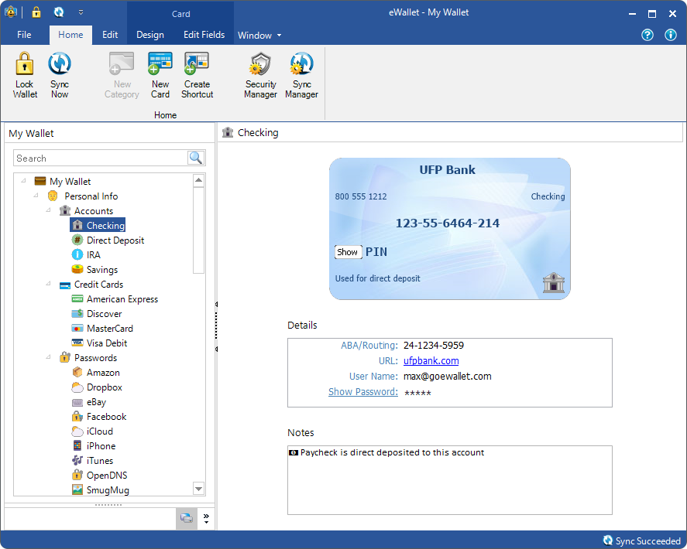The width and height of the screenshot is (687, 549).
Task: Click the cards view icon below tree
Action: [x=187, y=519]
